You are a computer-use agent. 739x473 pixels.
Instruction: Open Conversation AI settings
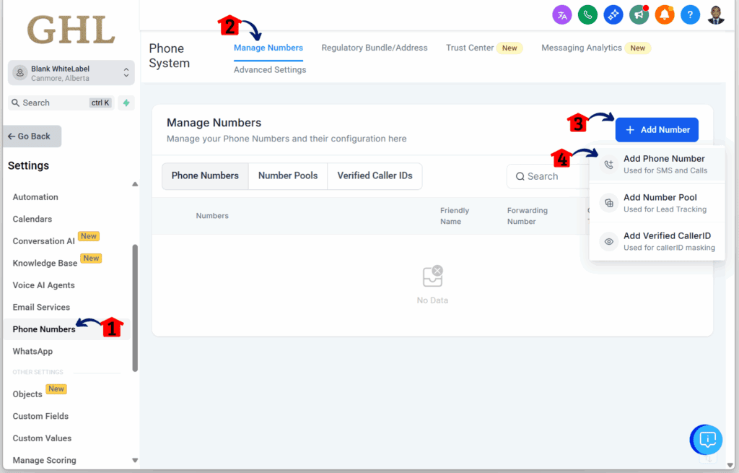pos(44,241)
